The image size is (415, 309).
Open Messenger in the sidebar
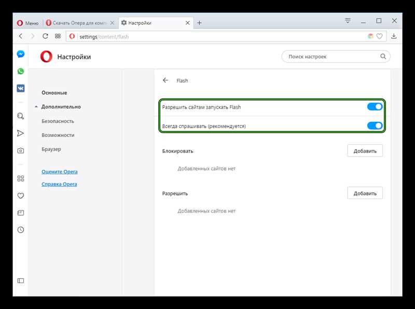(x=21, y=54)
